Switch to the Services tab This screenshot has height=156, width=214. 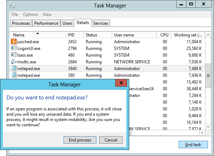101,23
